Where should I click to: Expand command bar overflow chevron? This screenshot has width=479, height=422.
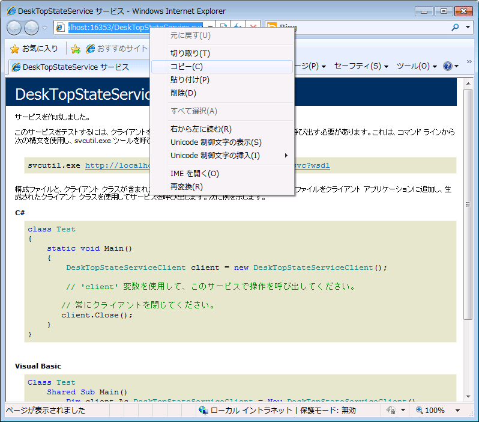point(469,61)
